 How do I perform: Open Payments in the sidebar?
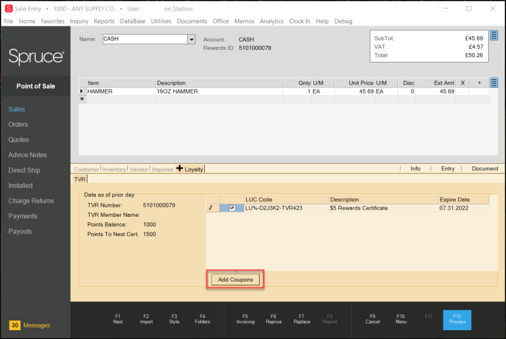click(x=23, y=216)
